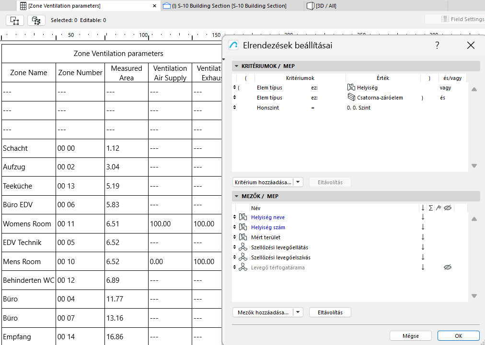Select the Schacht cell in the schedule
Screen dimensions: 485x345
pos(27,148)
